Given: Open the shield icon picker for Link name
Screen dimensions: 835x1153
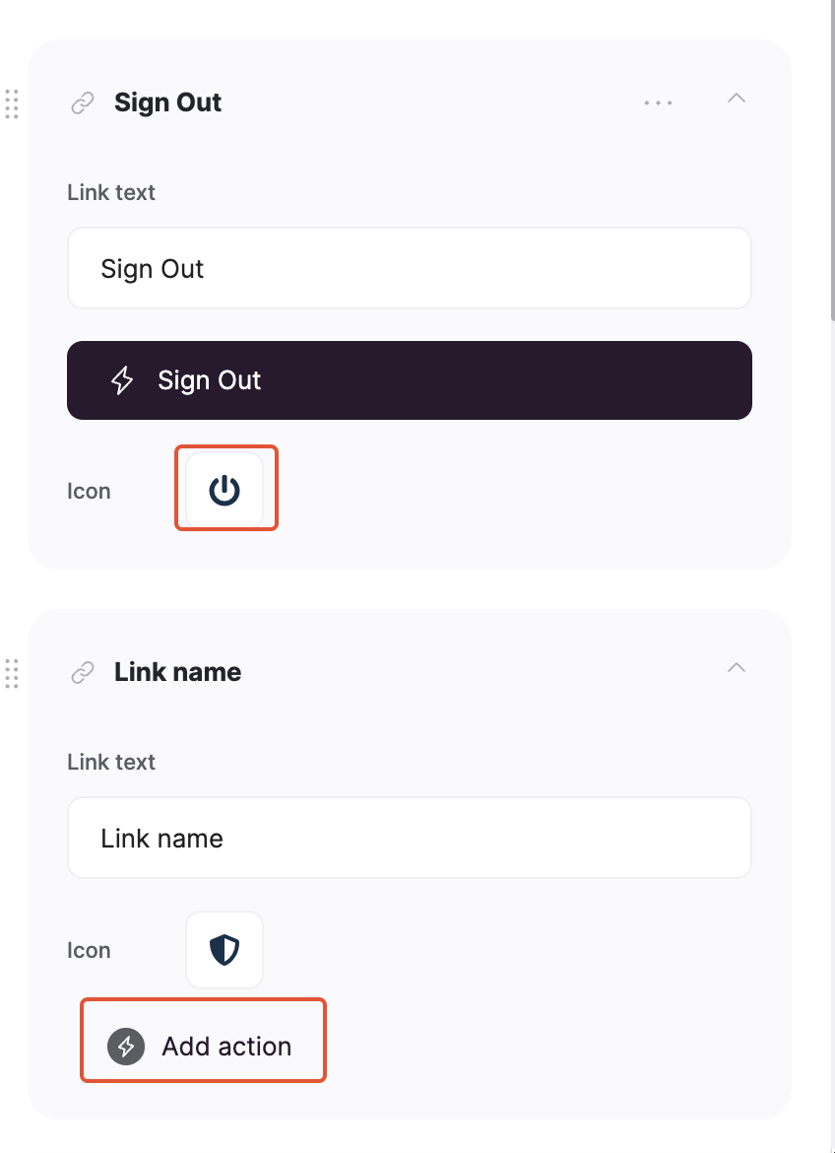Looking at the screenshot, I should pos(225,949).
